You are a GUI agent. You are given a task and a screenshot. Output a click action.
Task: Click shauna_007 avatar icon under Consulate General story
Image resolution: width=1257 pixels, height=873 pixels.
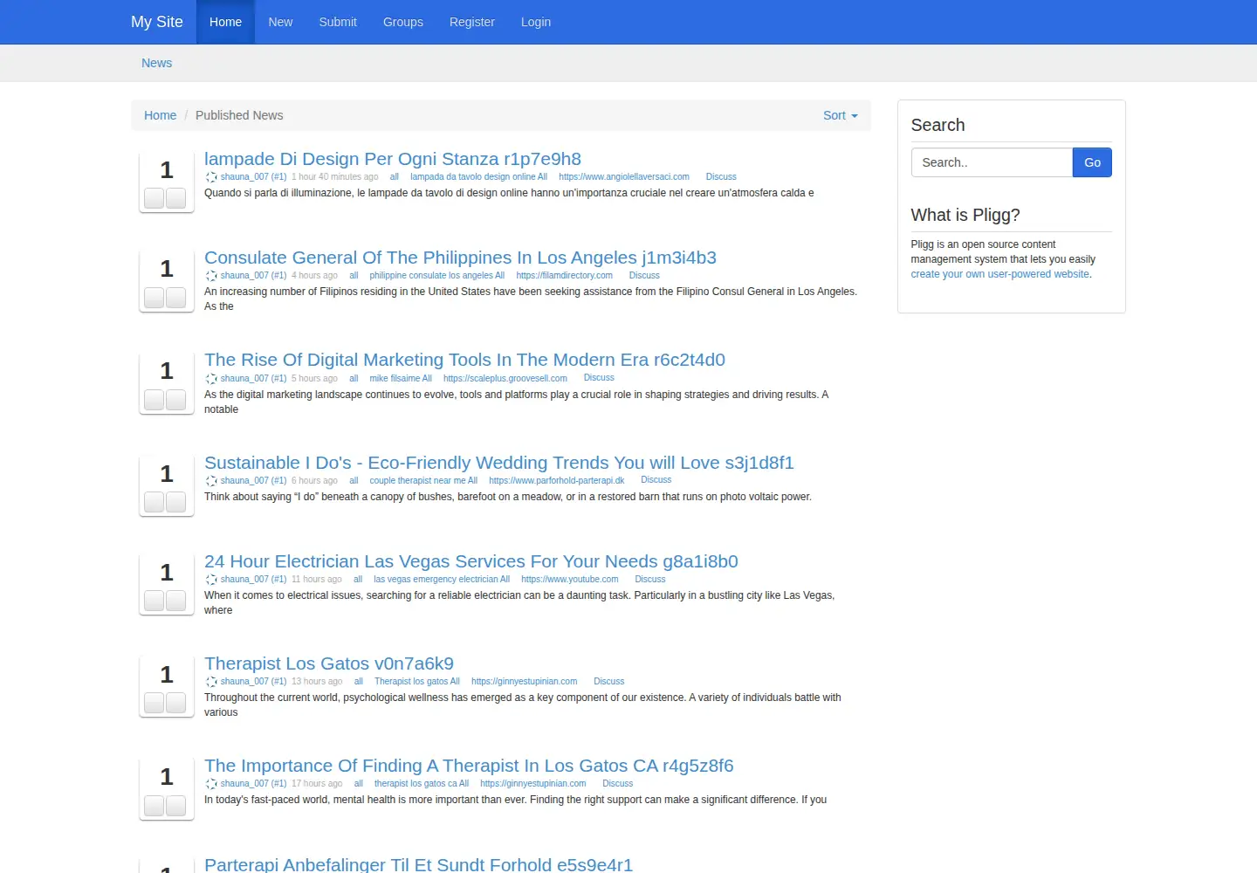[x=211, y=276]
